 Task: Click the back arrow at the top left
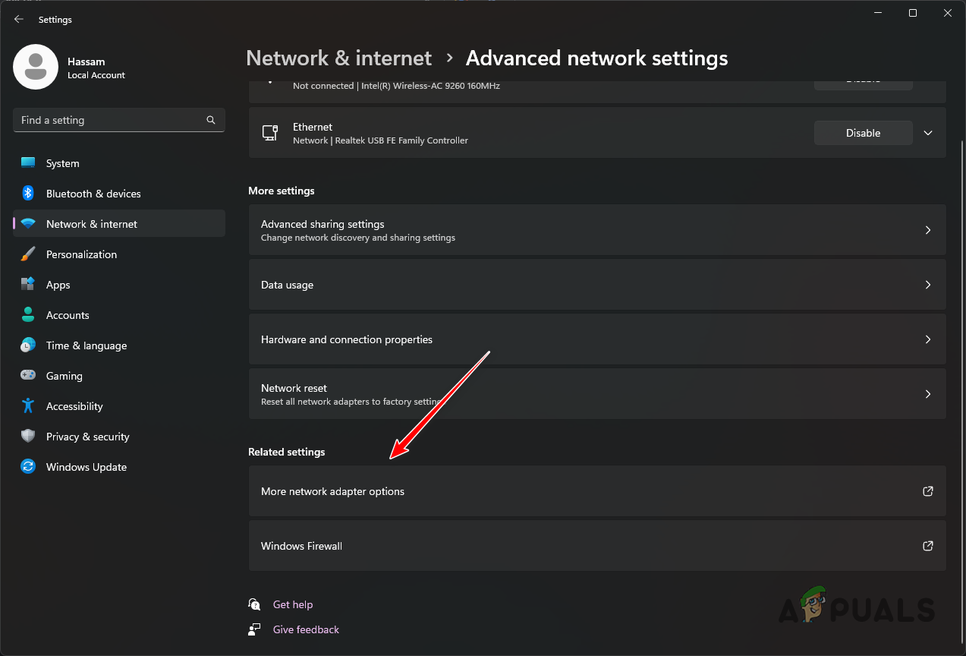pyautogui.click(x=18, y=19)
